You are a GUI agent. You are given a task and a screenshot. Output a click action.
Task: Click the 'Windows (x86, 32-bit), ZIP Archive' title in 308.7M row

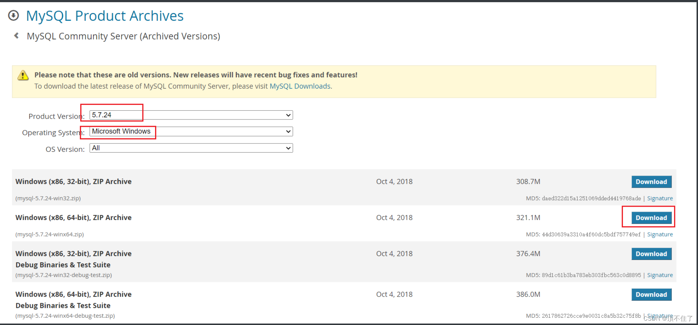pos(73,182)
